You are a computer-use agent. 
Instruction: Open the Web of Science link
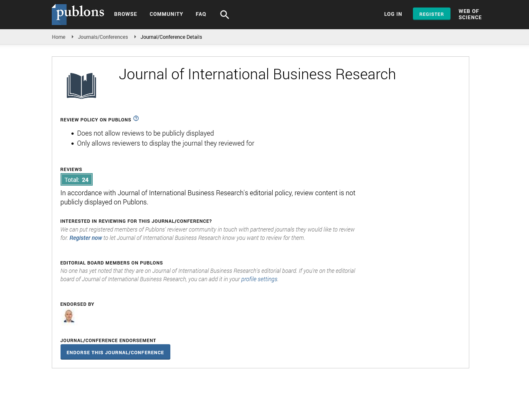(470, 14)
